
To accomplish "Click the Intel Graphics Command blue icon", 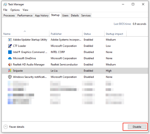I will coord(10,52).
